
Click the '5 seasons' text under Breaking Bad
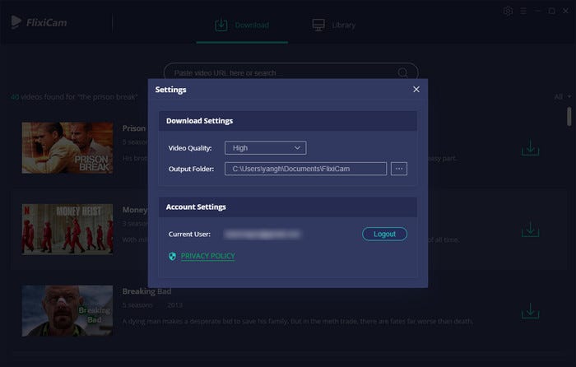(x=137, y=305)
